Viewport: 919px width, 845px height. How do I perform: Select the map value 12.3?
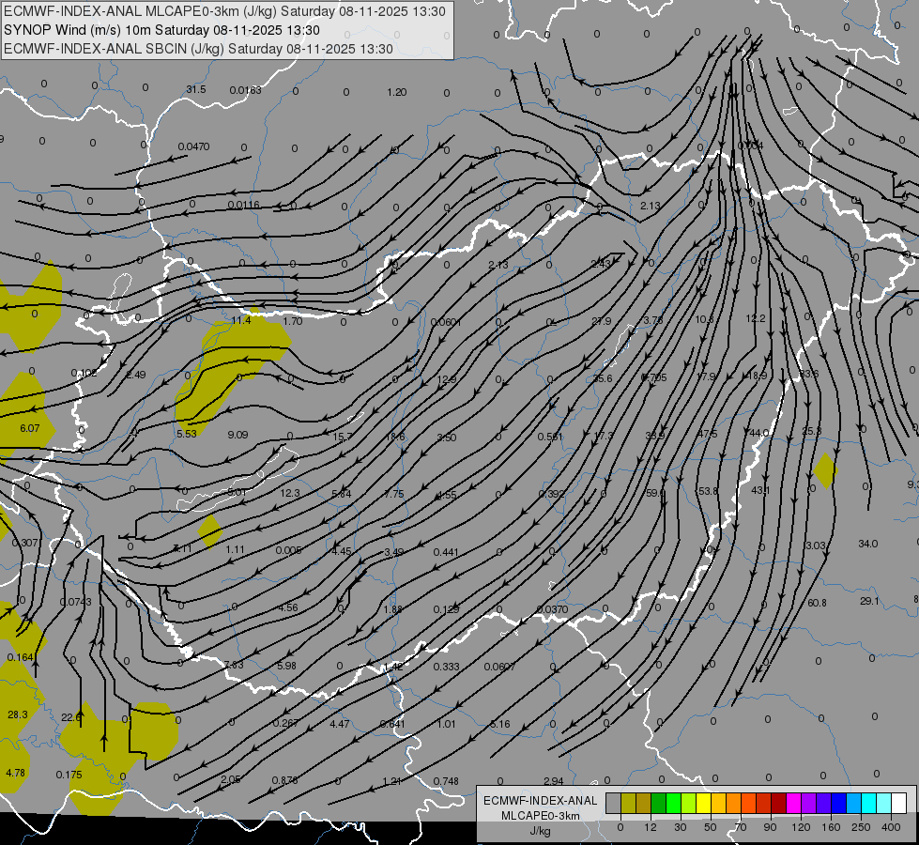[290, 493]
